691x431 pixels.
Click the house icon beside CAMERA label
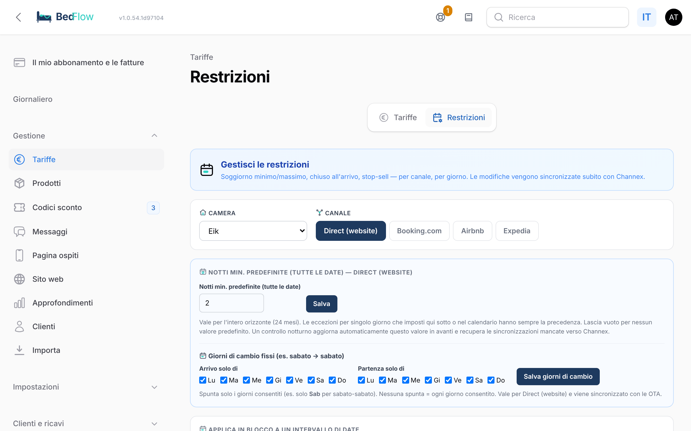pos(203,213)
